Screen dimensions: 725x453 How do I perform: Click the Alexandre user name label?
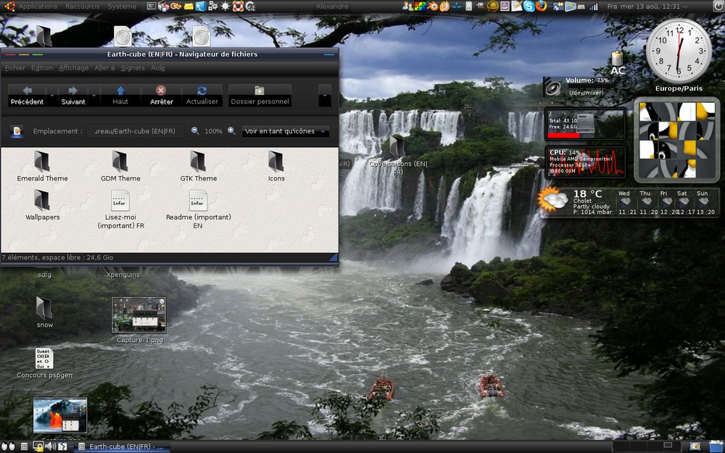pyautogui.click(x=332, y=7)
